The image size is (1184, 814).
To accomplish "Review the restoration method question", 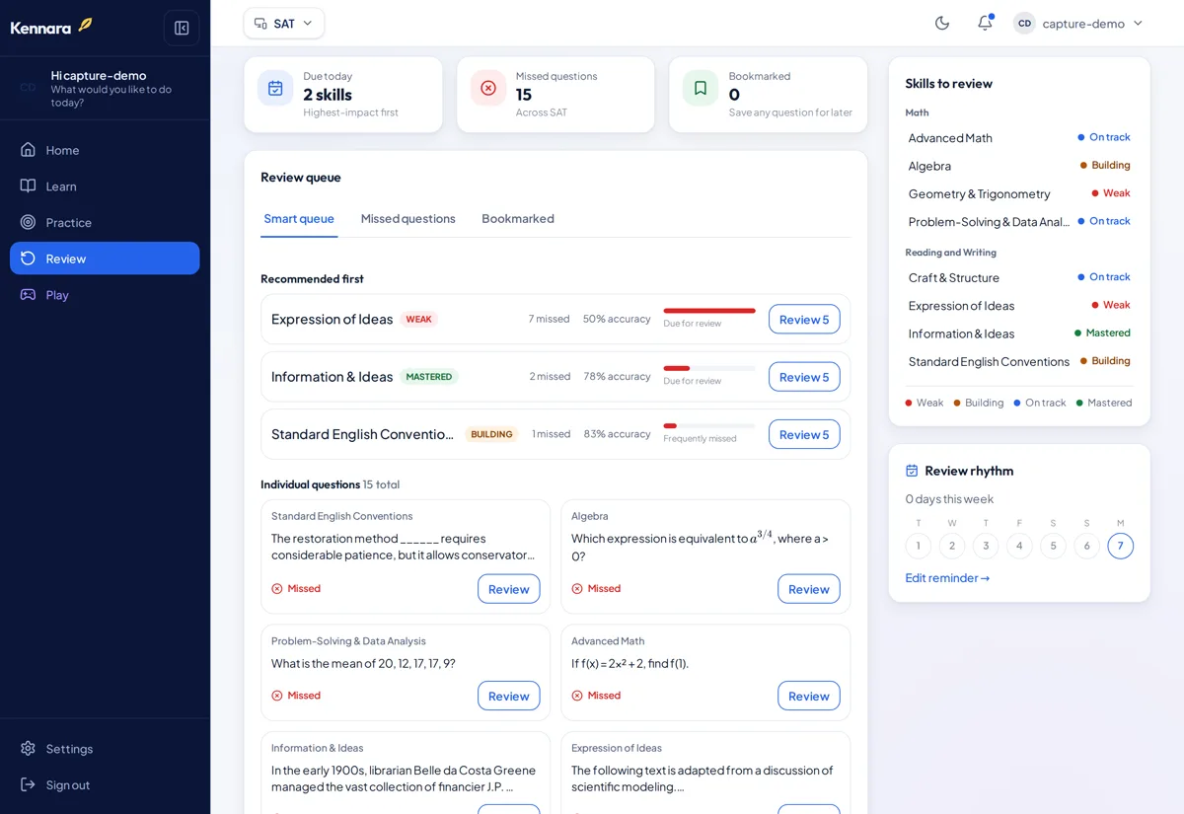I will coord(509,589).
